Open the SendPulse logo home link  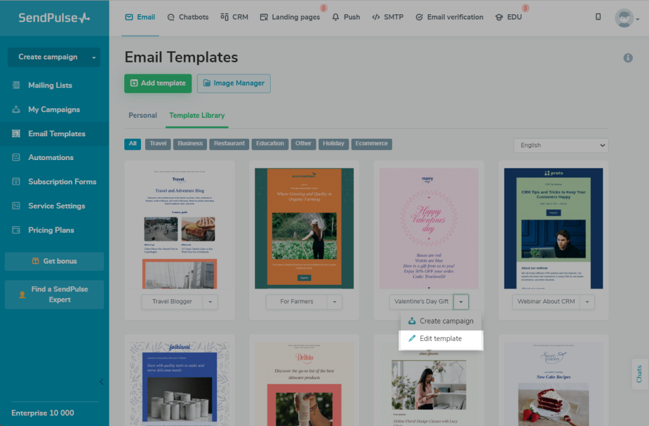pyautogui.click(x=54, y=18)
